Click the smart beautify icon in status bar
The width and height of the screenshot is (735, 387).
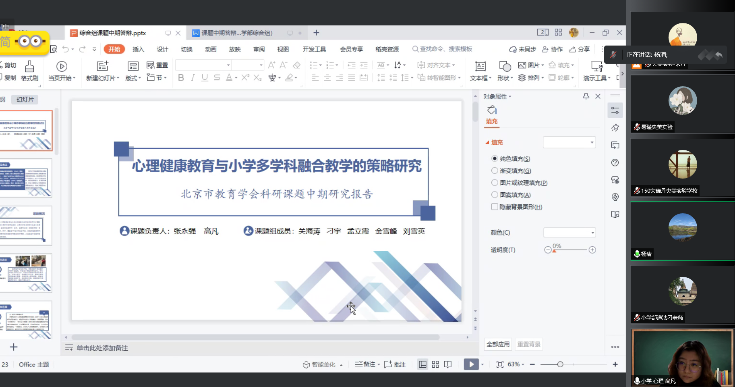(x=306, y=364)
